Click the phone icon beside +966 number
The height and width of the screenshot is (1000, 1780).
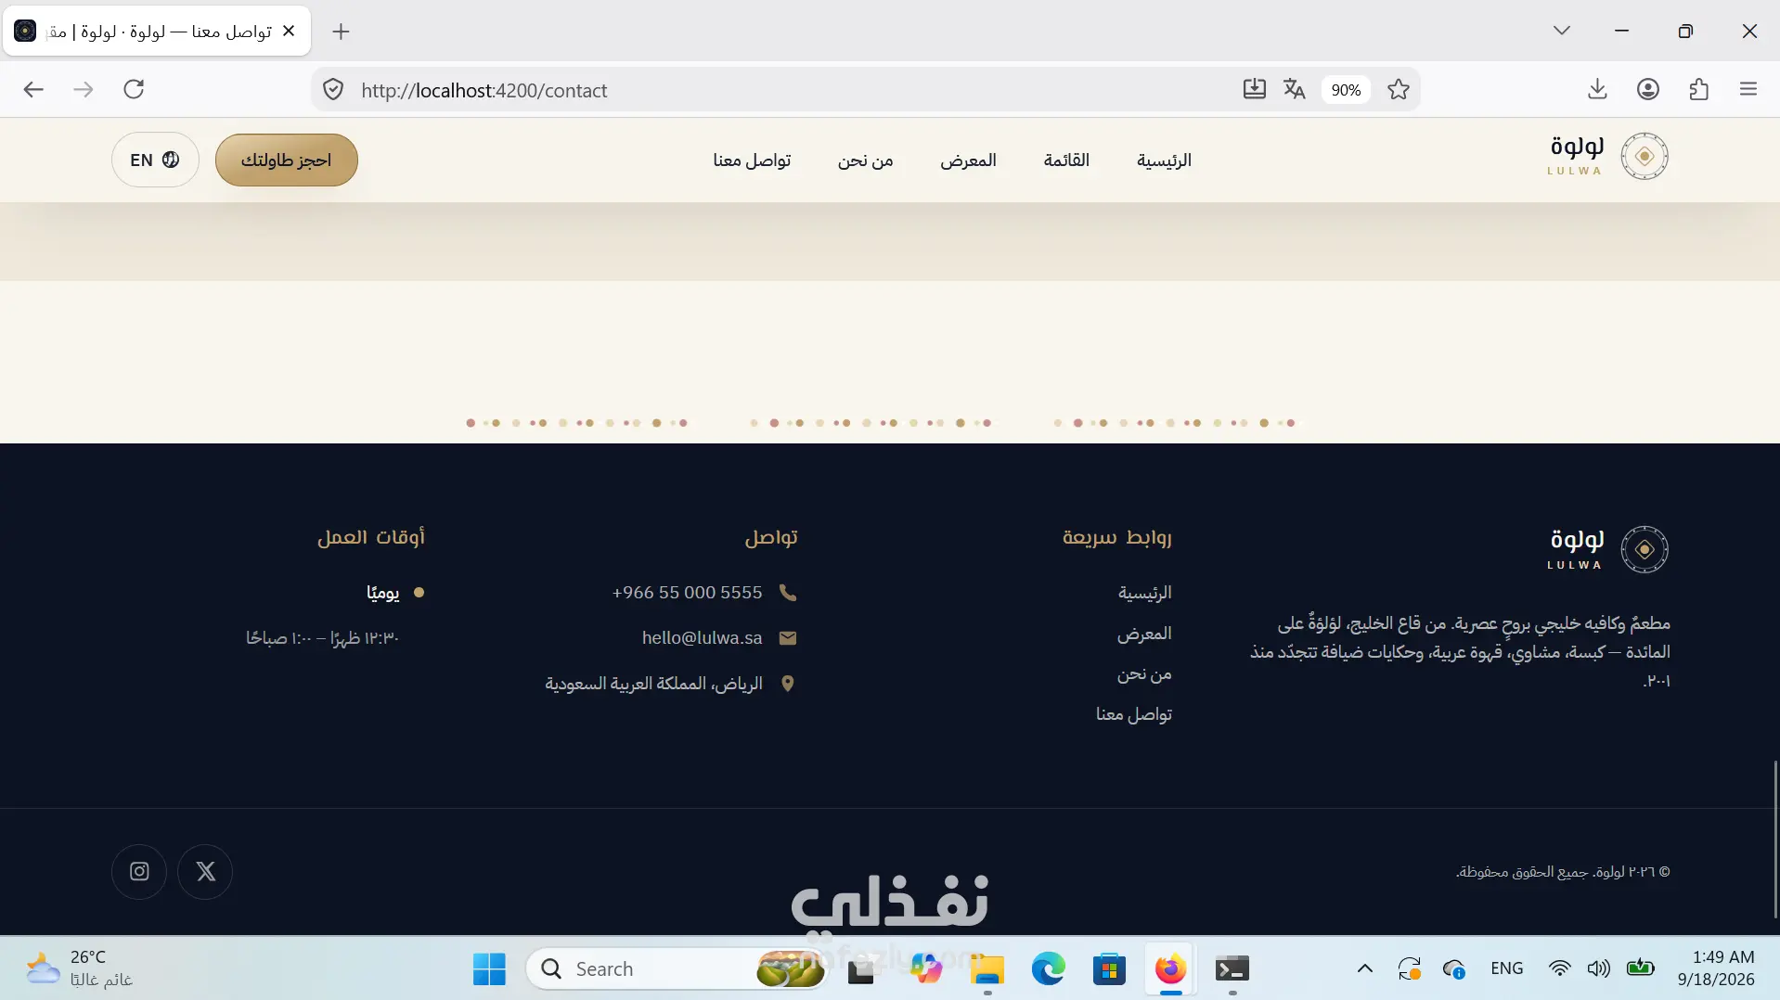[x=788, y=592]
